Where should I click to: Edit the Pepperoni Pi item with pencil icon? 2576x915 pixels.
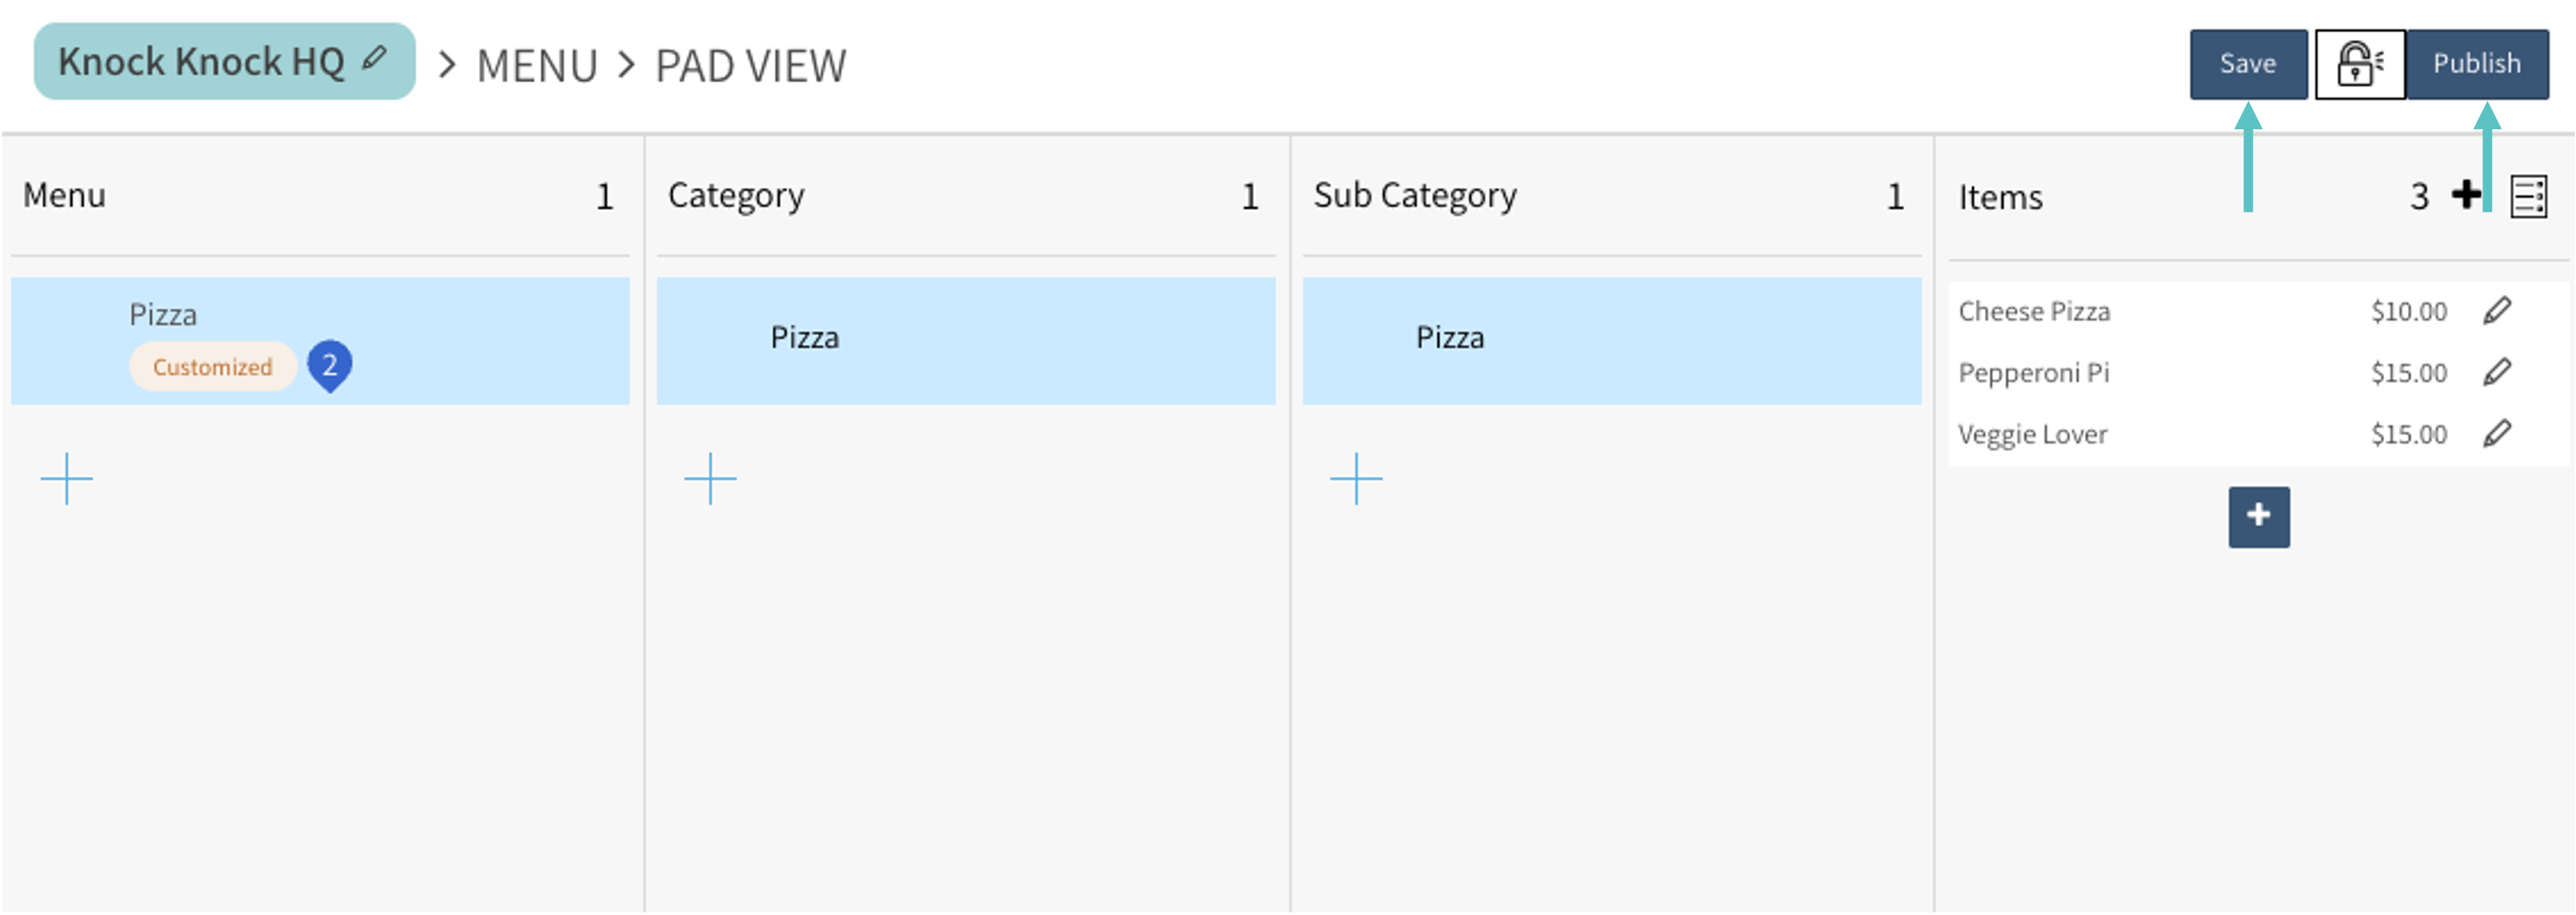click(2497, 373)
